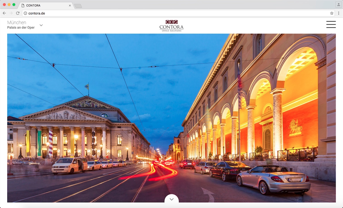The width and height of the screenshot is (343, 208).
Task: Close the browser window with red button
Action: pos(4,5)
